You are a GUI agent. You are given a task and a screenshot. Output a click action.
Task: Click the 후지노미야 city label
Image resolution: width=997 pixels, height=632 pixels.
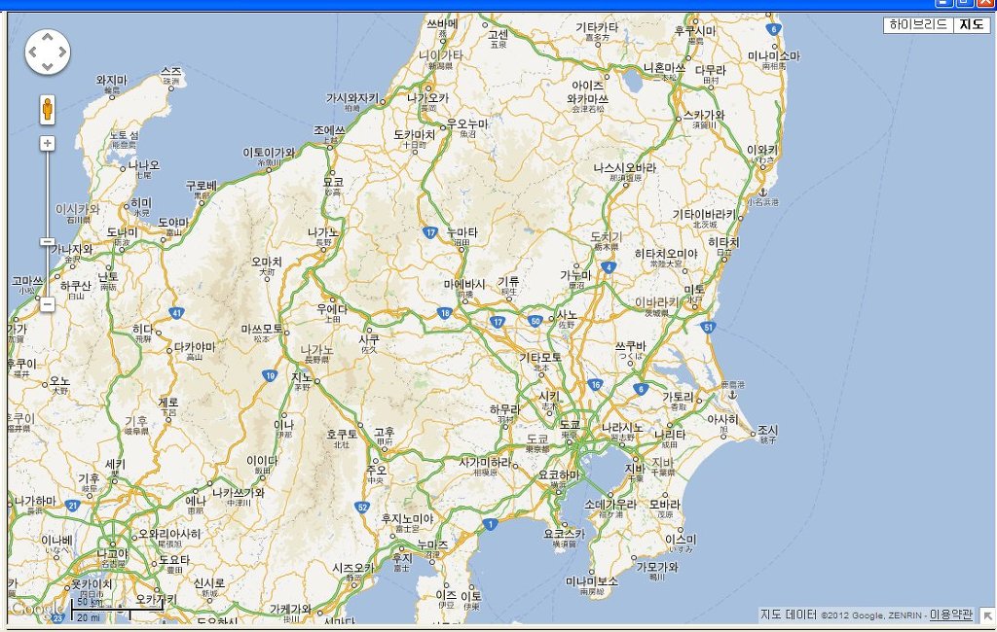click(407, 519)
